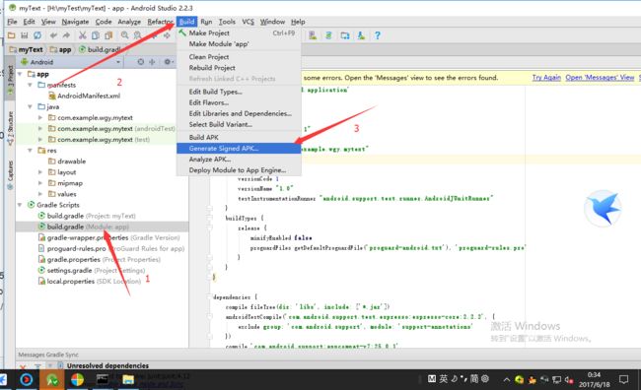Collapse the java folder node
This screenshot has height=390, width=641.
pyautogui.click(x=31, y=107)
